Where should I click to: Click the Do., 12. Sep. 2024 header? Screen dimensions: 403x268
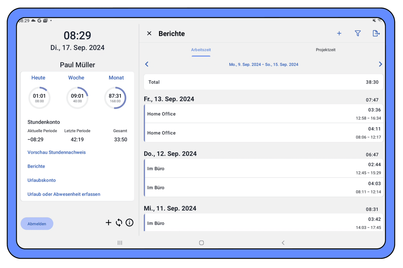(170, 154)
